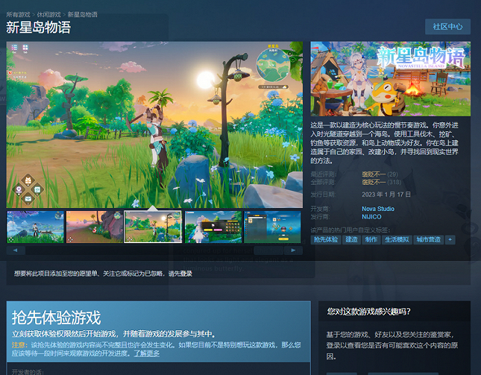Viewport: 481px width, 375px height.
Task: Select the 城市营造 tag
Action: [x=429, y=240]
